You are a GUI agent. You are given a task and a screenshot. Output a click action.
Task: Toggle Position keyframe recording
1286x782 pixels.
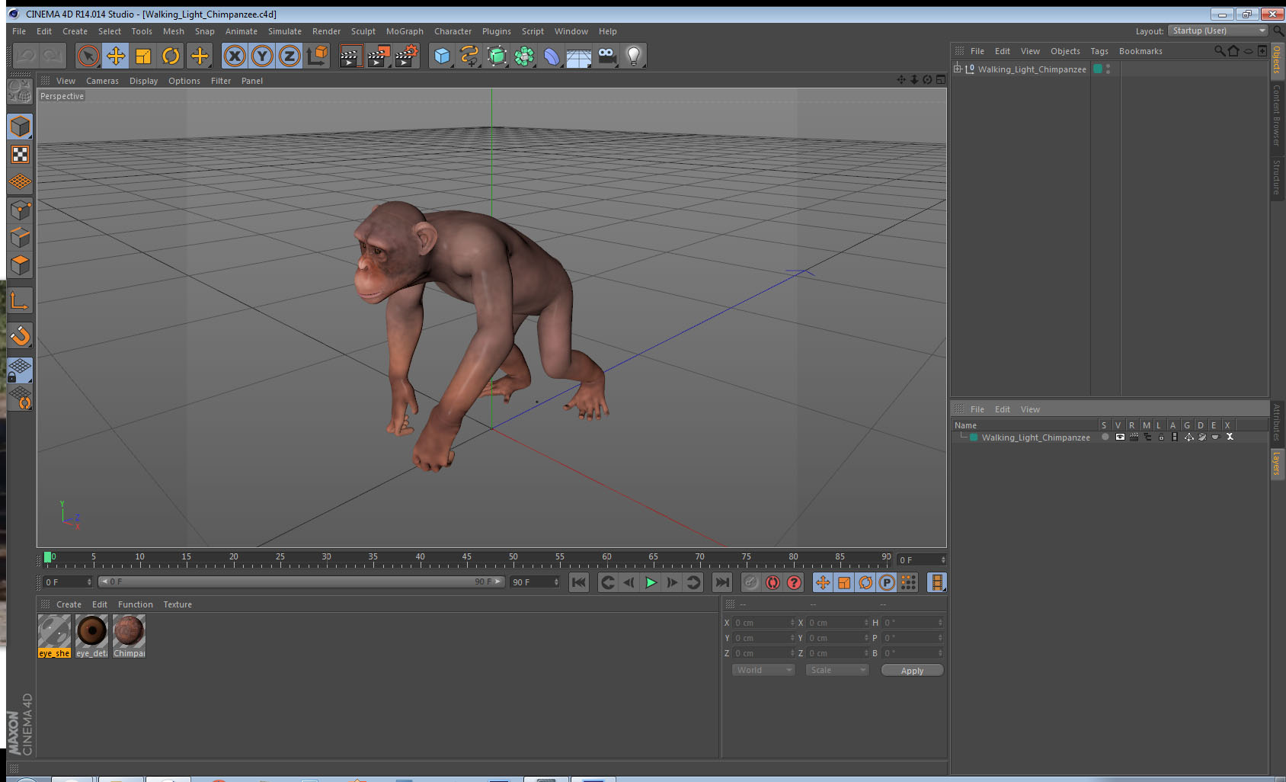click(823, 582)
